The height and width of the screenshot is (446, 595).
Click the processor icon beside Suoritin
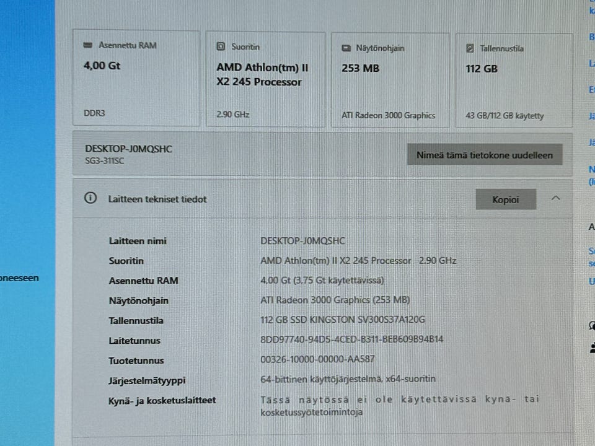[x=221, y=46]
